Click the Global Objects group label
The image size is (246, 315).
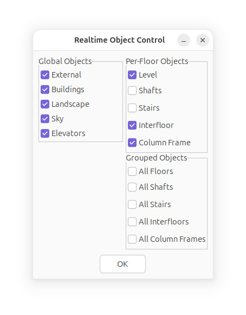pos(65,61)
